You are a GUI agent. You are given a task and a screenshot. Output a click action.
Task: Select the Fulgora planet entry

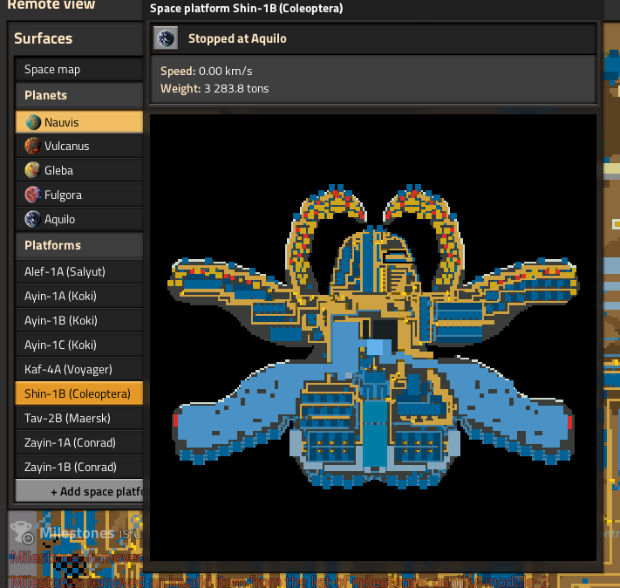[79, 195]
